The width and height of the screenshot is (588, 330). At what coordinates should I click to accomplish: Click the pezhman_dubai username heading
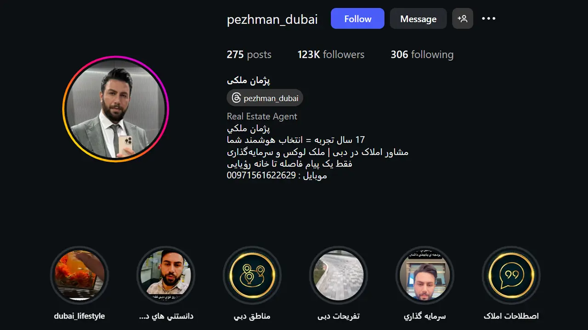tap(272, 20)
